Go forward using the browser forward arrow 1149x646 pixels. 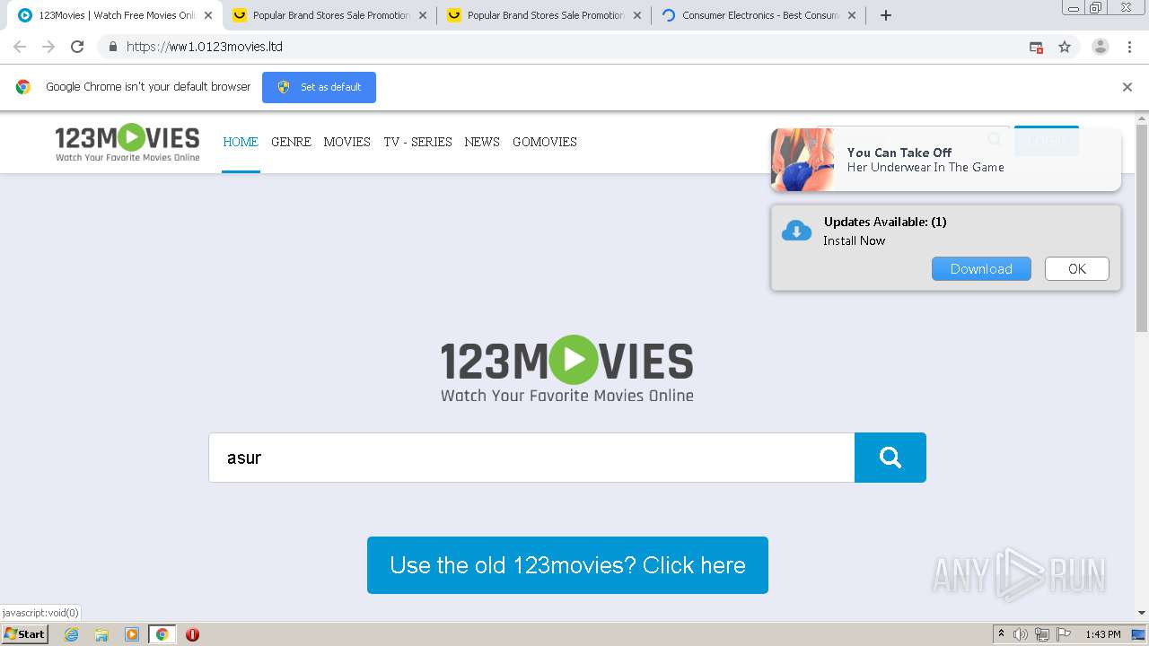48,47
